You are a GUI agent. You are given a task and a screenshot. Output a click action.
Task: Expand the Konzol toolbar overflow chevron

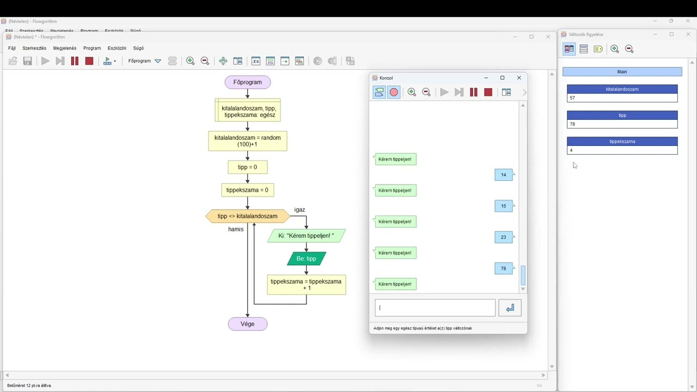coord(524,93)
